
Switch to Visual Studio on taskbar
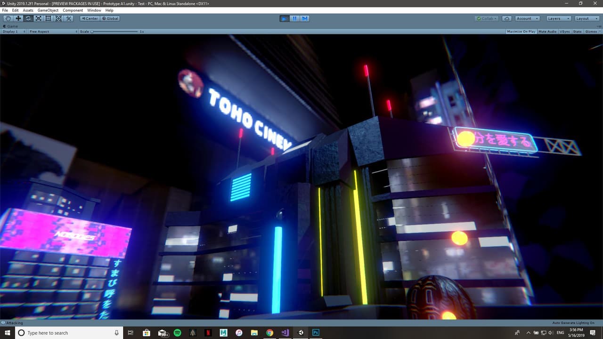(x=285, y=333)
